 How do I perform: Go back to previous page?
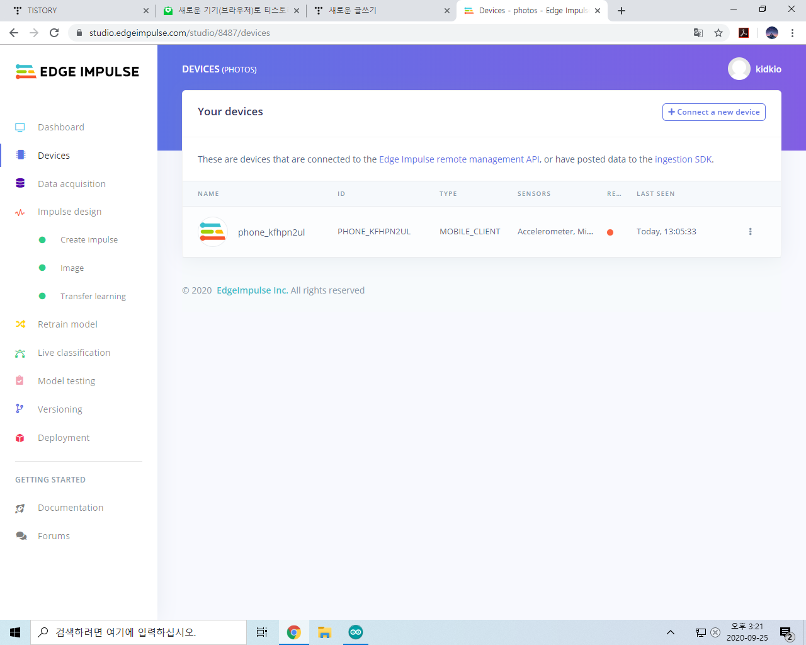14,33
